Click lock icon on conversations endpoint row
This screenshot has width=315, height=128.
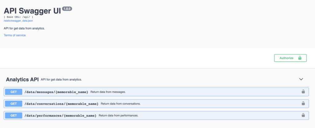click(x=303, y=103)
